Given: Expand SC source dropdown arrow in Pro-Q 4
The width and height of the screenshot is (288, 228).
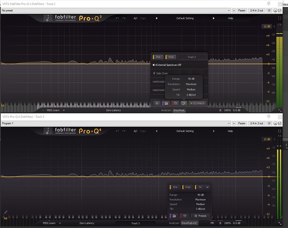Looking at the screenshot, I should 207,187.
